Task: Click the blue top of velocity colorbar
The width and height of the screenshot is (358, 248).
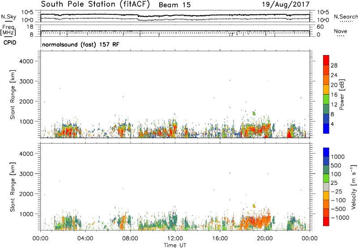Action: [326, 152]
